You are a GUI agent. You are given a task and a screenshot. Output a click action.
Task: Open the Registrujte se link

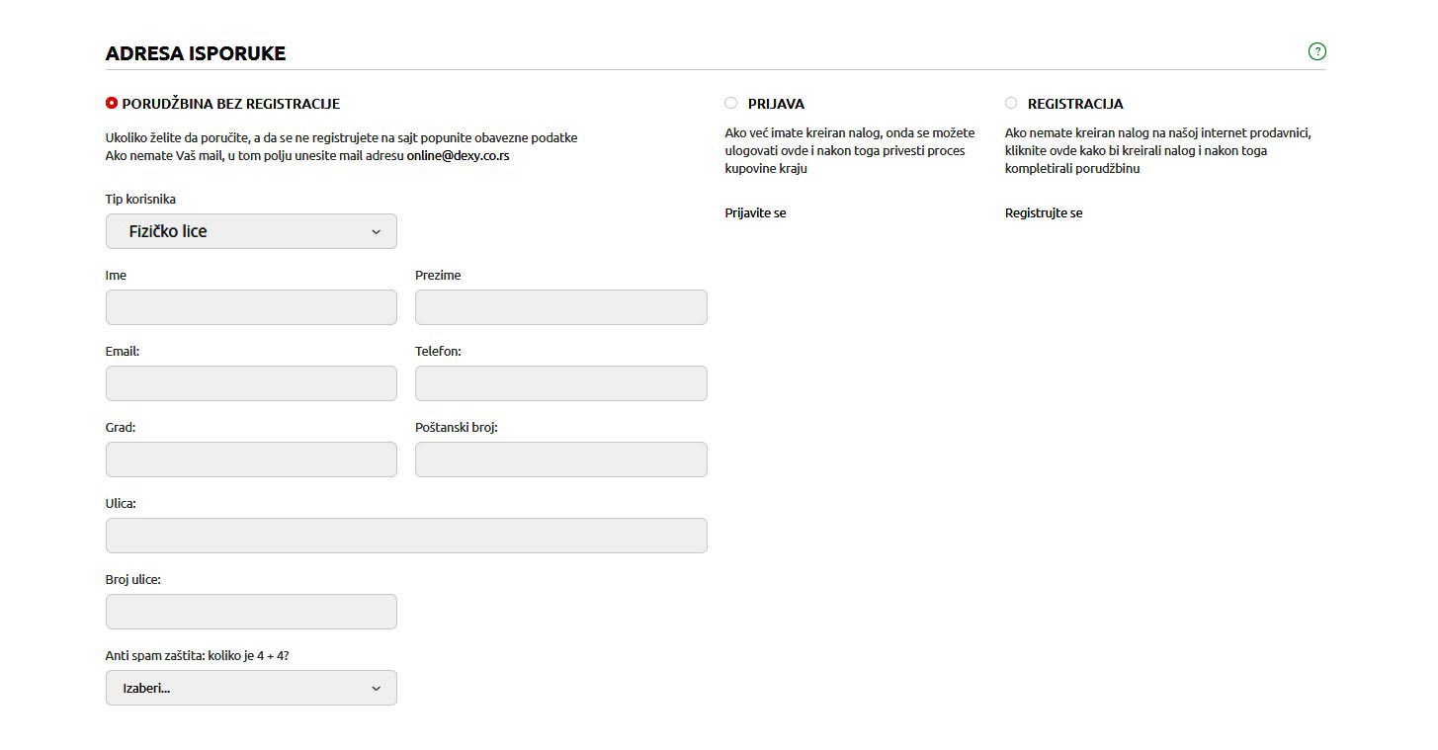pos(1044,212)
